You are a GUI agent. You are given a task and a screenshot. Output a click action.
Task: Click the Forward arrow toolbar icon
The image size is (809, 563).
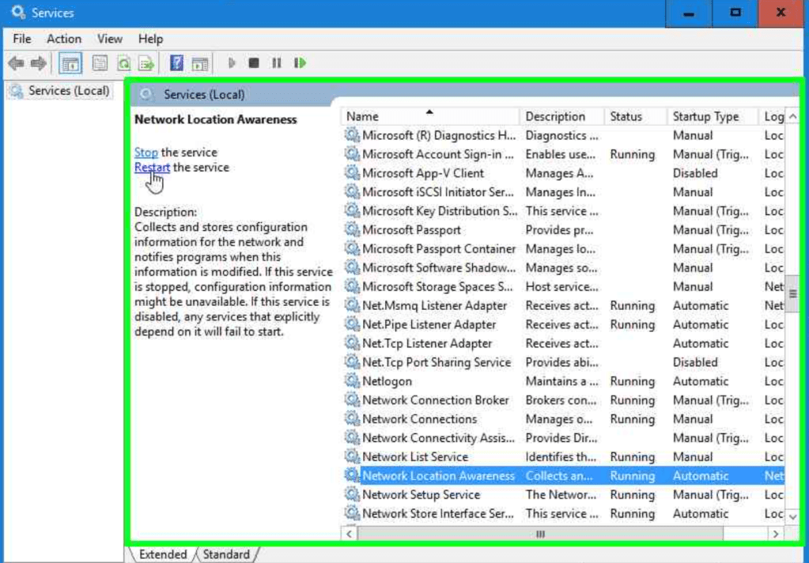38,63
